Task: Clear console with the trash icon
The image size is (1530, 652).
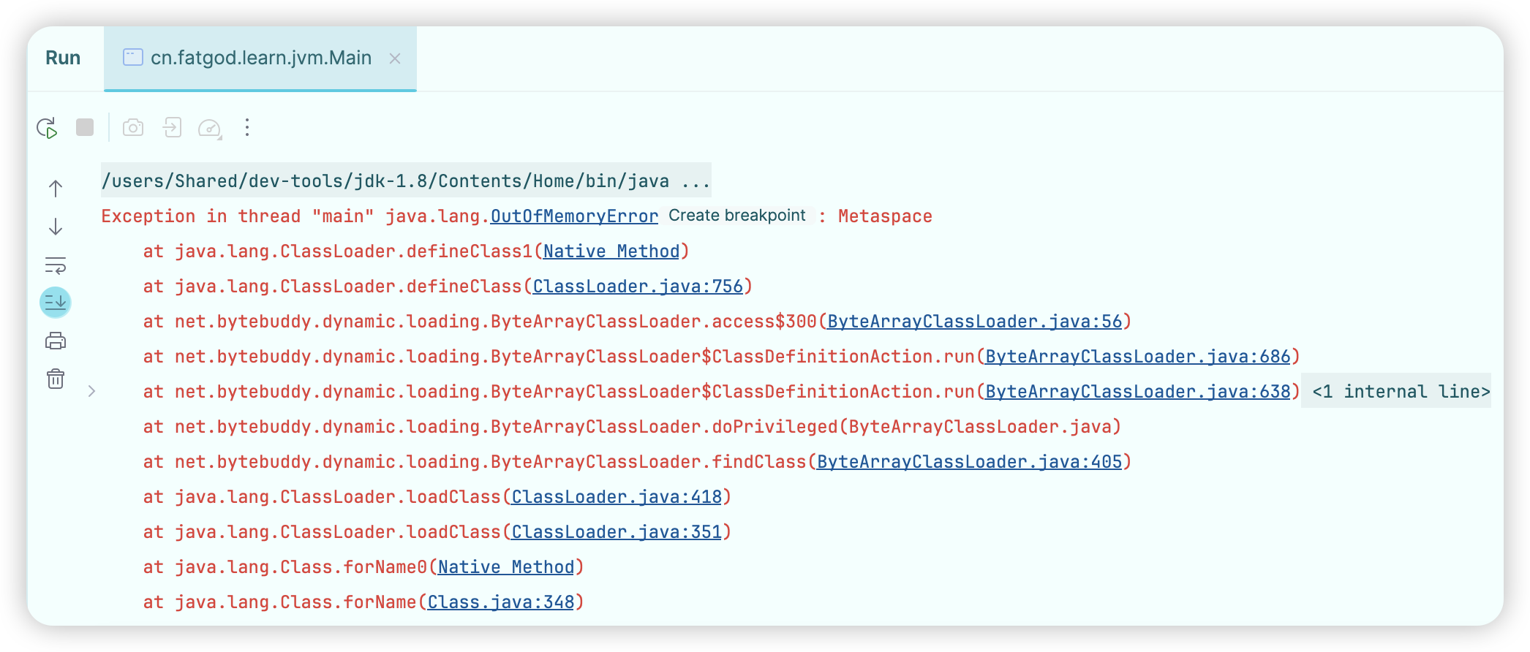Action: click(56, 379)
